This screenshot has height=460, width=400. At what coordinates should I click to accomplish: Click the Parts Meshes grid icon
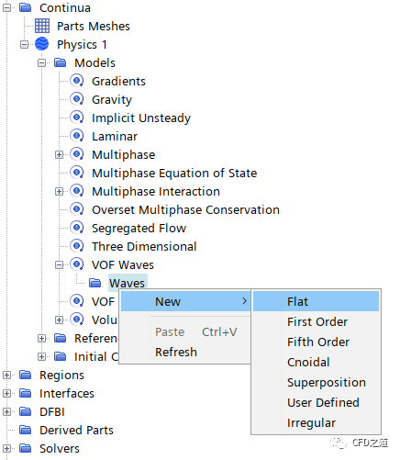point(42,26)
